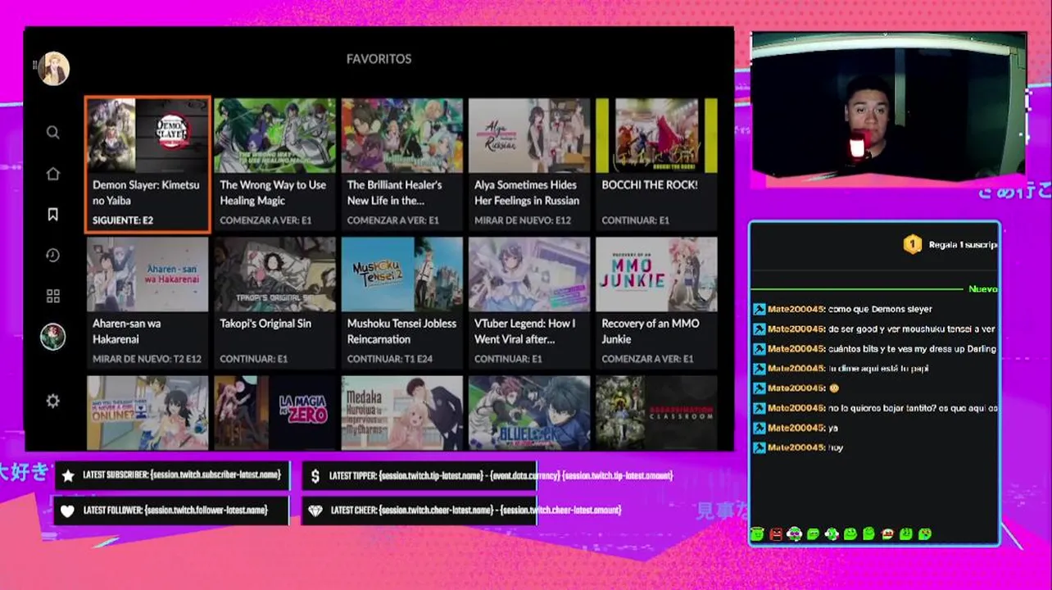Open Settings gear icon in sidebar
Viewport: 1052px width, 590px height.
pyautogui.click(x=53, y=401)
